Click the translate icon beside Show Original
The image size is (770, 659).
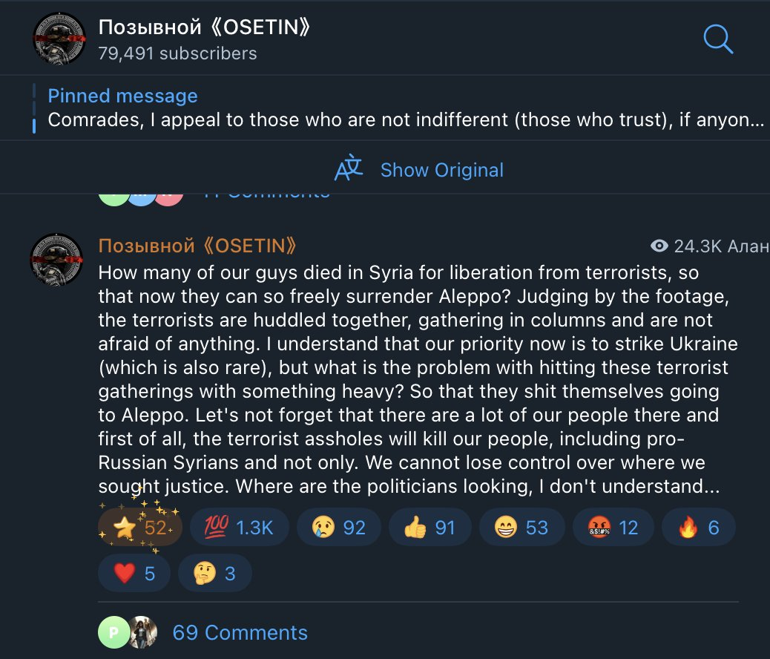pos(348,168)
